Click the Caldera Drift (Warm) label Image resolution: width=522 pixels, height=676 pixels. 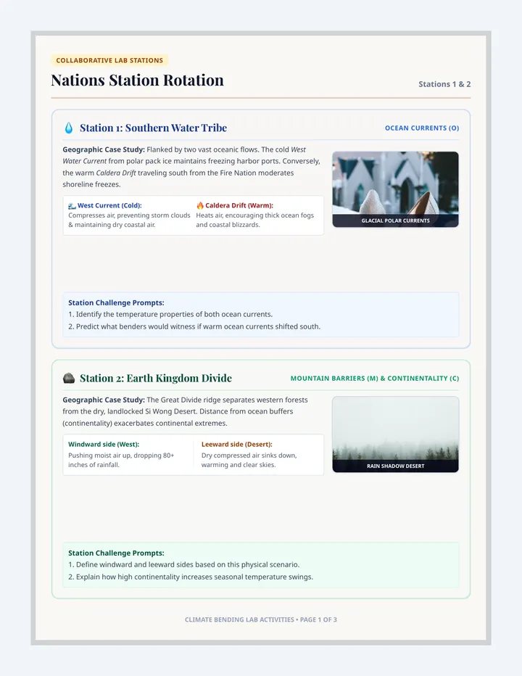tap(239, 206)
